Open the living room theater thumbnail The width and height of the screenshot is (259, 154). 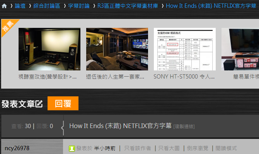117,49
